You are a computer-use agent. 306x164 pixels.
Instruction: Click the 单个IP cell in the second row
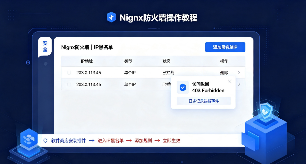[x=130, y=85]
